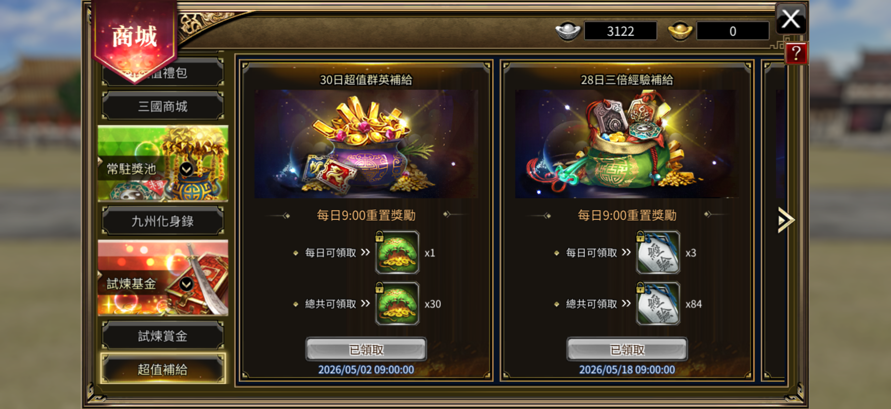Click the silver ingot currency icon
This screenshot has height=409, width=891.
pyautogui.click(x=567, y=31)
